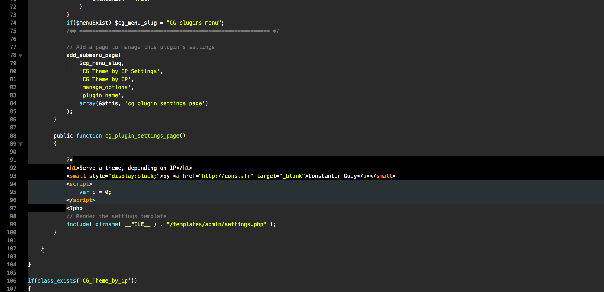Select line number 74
This screenshot has width=604, height=292.
[x=13, y=23]
